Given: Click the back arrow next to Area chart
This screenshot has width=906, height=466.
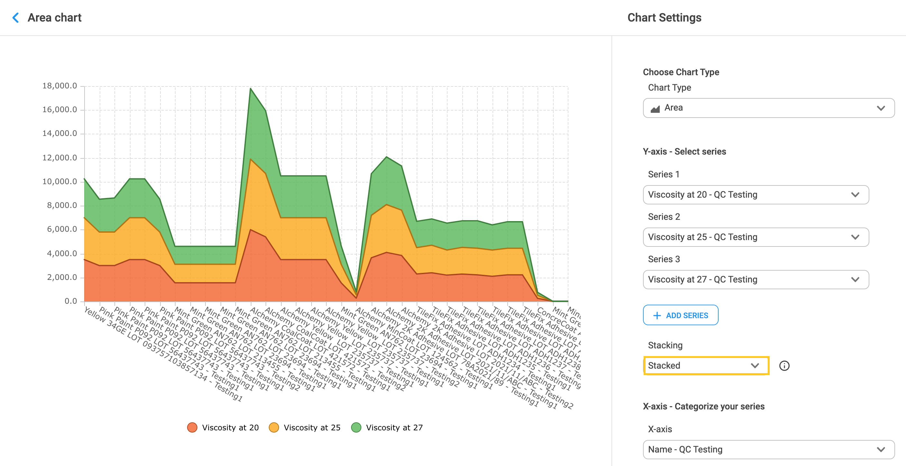Looking at the screenshot, I should click(15, 18).
